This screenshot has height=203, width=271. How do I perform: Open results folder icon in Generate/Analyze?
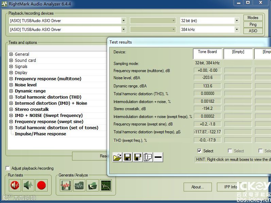click(x=92, y=185)
